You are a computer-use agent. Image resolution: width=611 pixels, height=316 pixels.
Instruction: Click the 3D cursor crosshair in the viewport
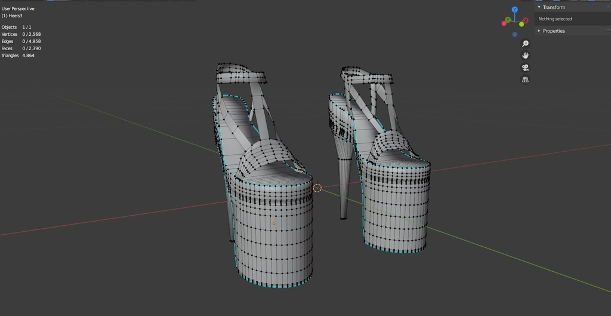[317, 188]
